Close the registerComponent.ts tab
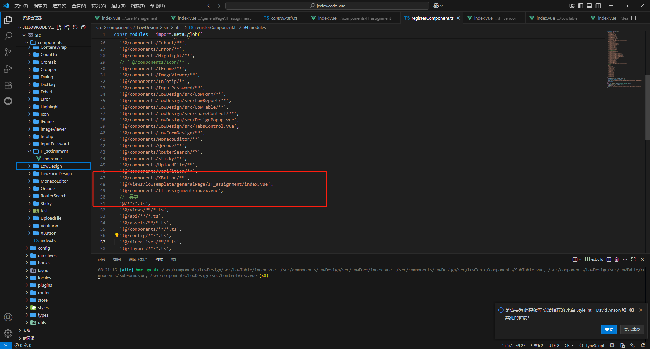 (x=458, y=18)
